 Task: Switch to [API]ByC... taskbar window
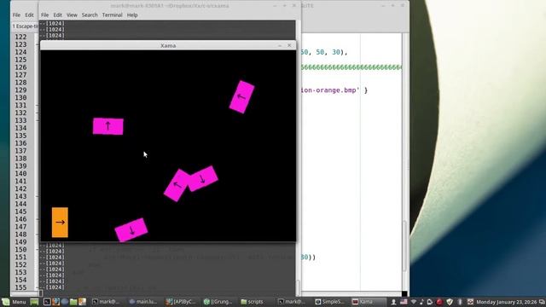point(180,302)
